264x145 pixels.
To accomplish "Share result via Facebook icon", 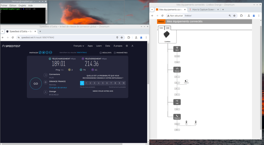I will pyautogui.click(x=47, y=53).
